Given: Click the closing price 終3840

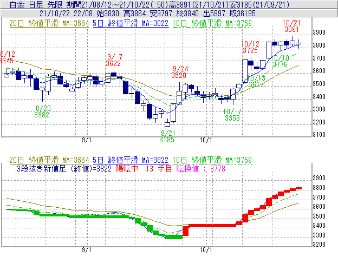Looking at the screenshot, I should click(187, 14).
